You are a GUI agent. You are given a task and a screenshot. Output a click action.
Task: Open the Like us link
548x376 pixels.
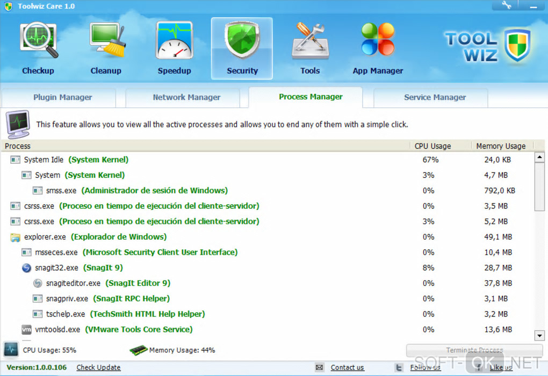click(501, 367)
